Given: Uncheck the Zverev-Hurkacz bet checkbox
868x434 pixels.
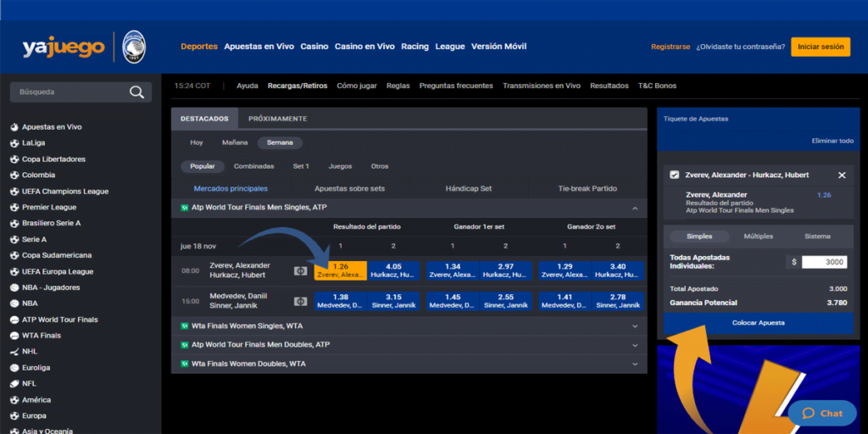Looking at the screenshot, I should [674, 175].
